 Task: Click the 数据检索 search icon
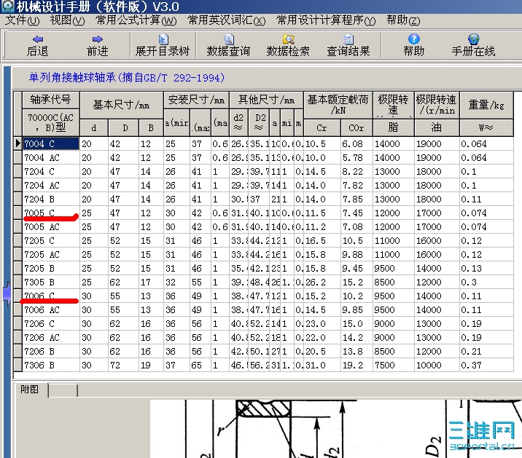(x=288, y=39)
